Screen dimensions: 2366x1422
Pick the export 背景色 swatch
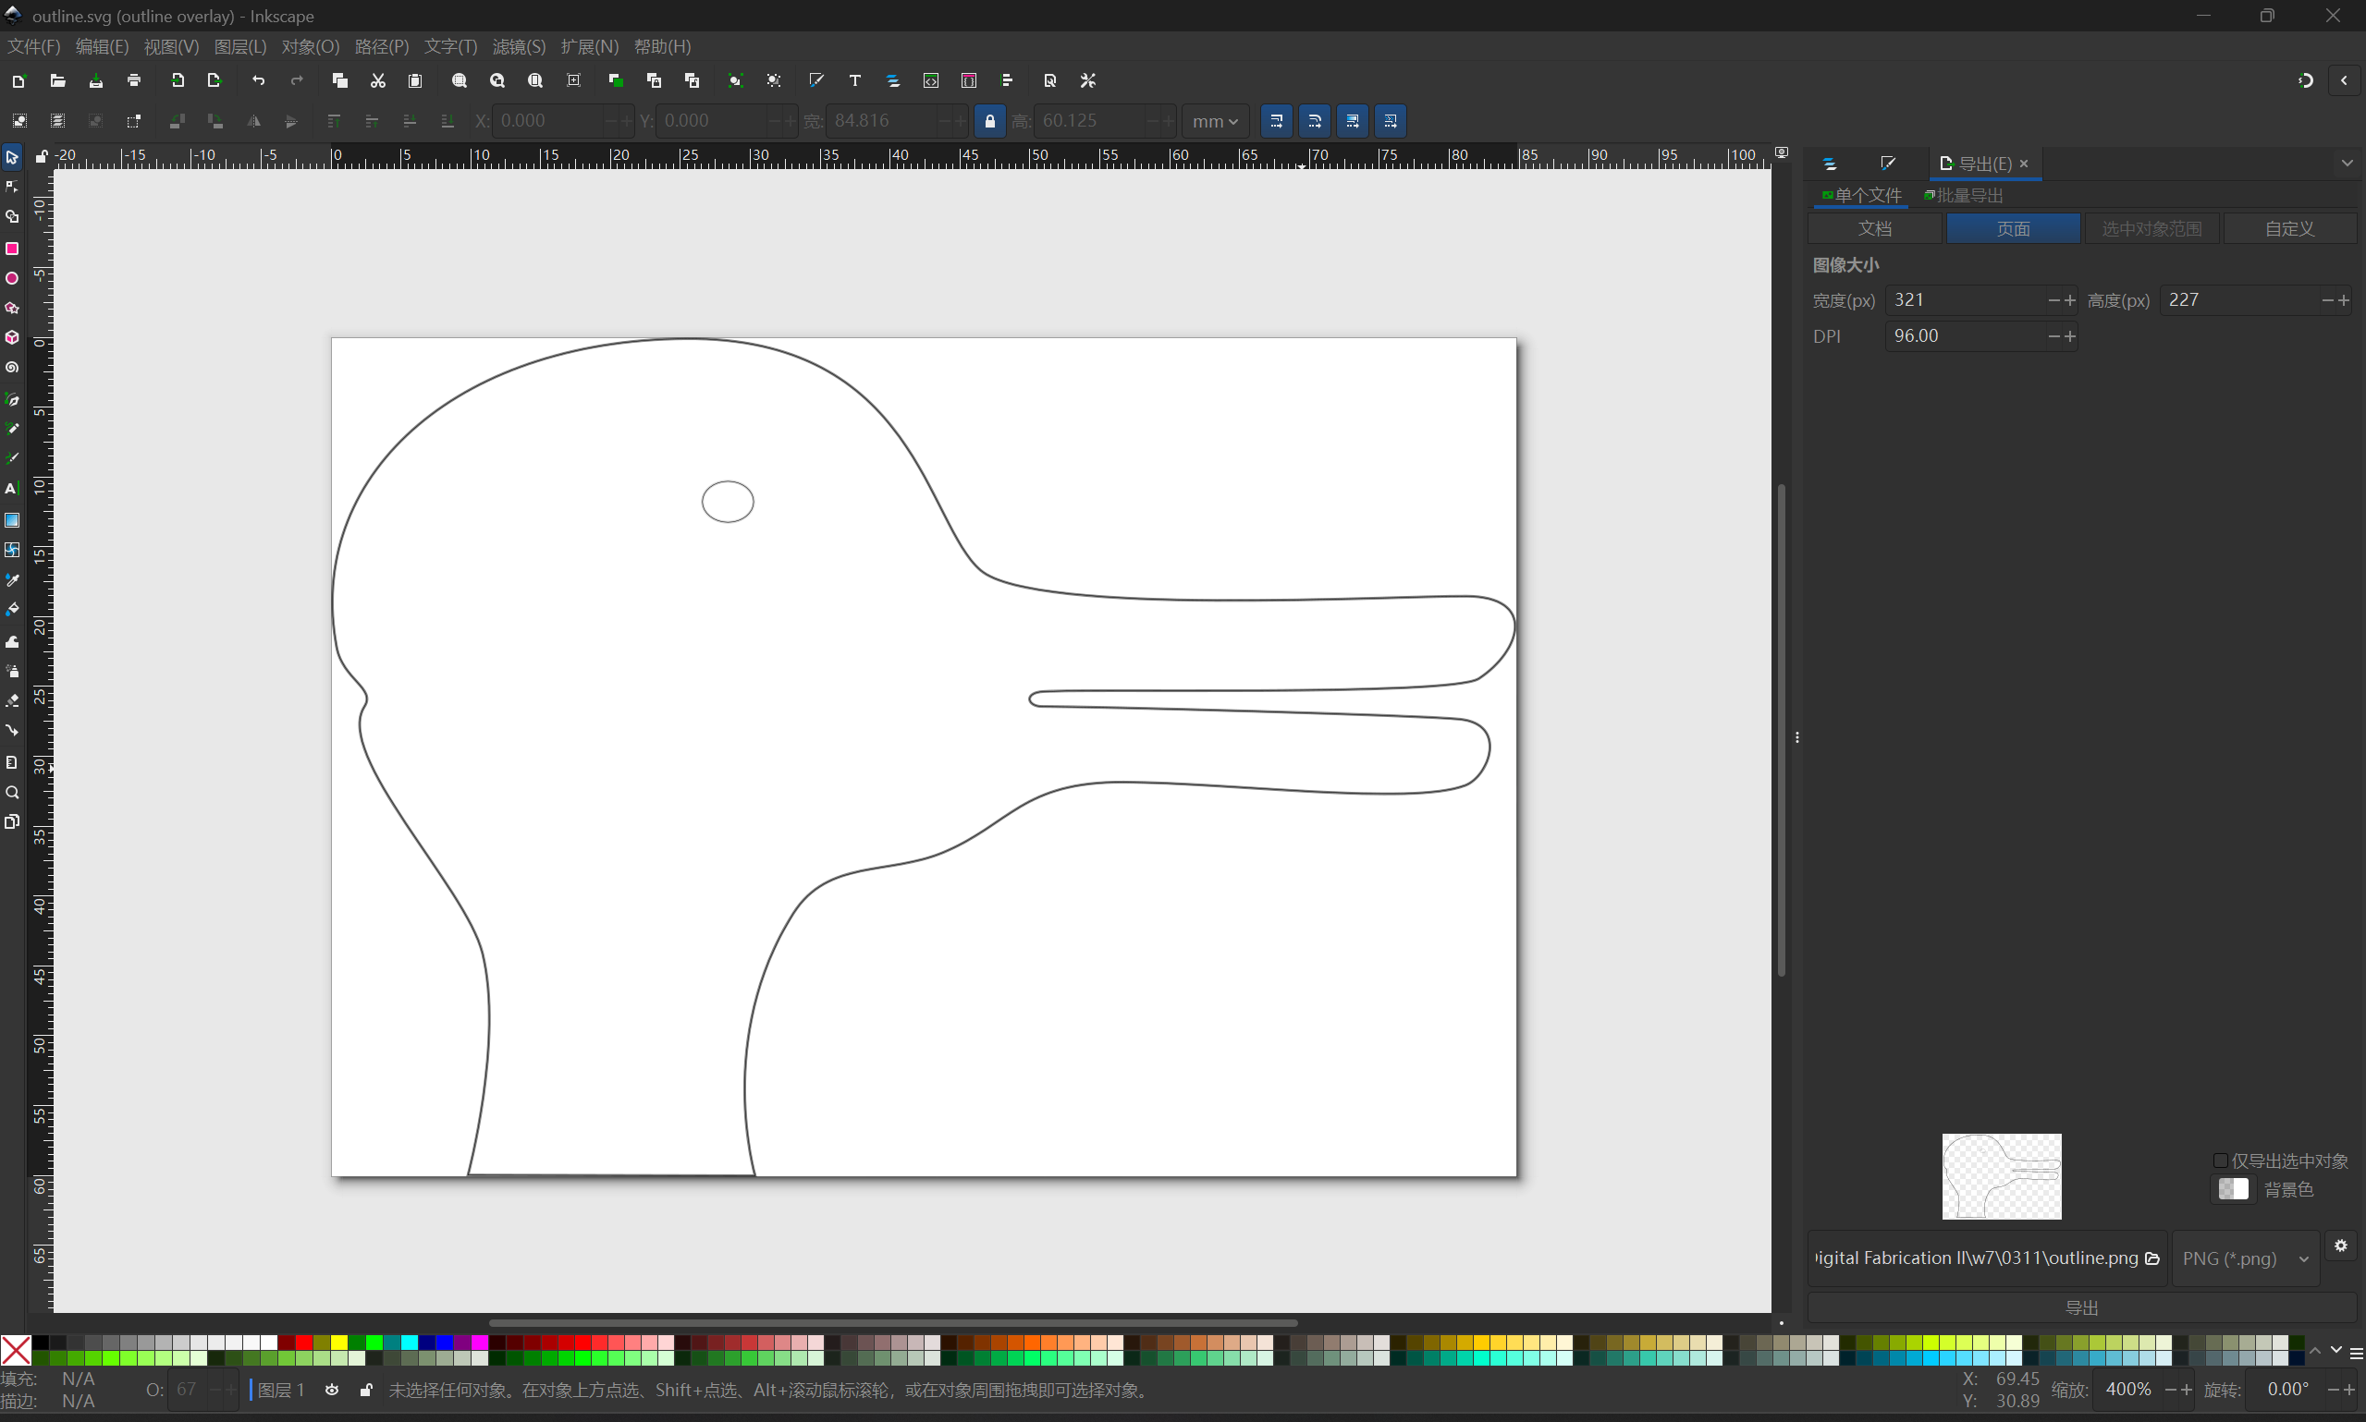(2233, 1189)
